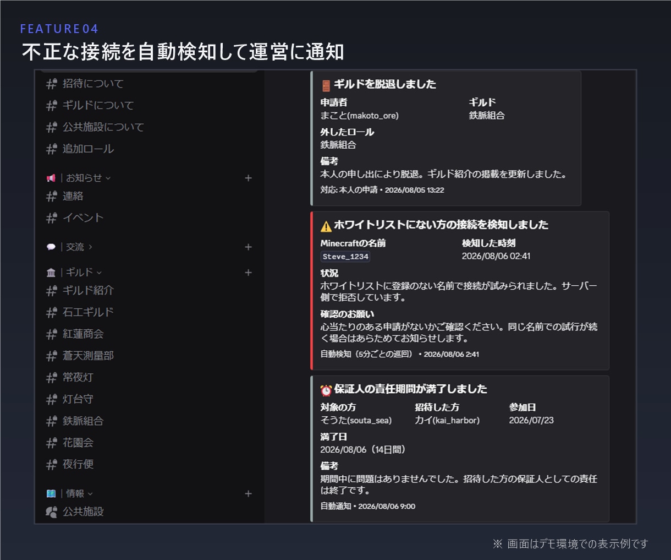Click applicant name まこと(makoto_ore)

coord(360,116)
